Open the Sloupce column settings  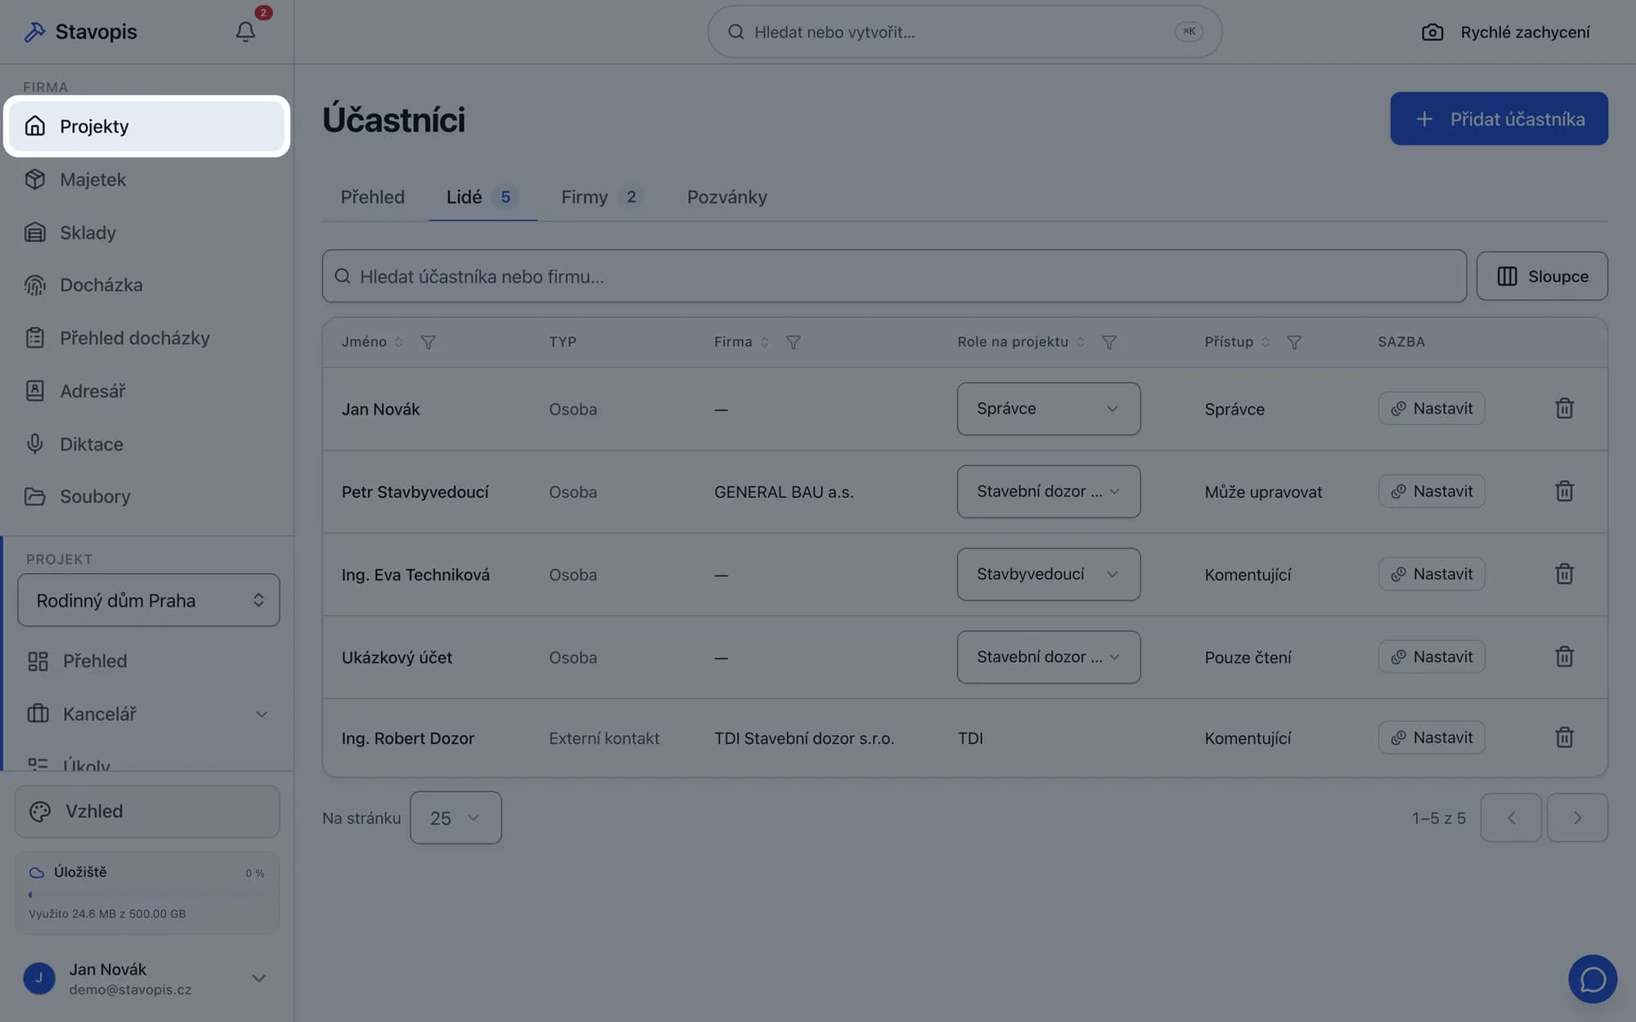click(x=1542, y=276)
